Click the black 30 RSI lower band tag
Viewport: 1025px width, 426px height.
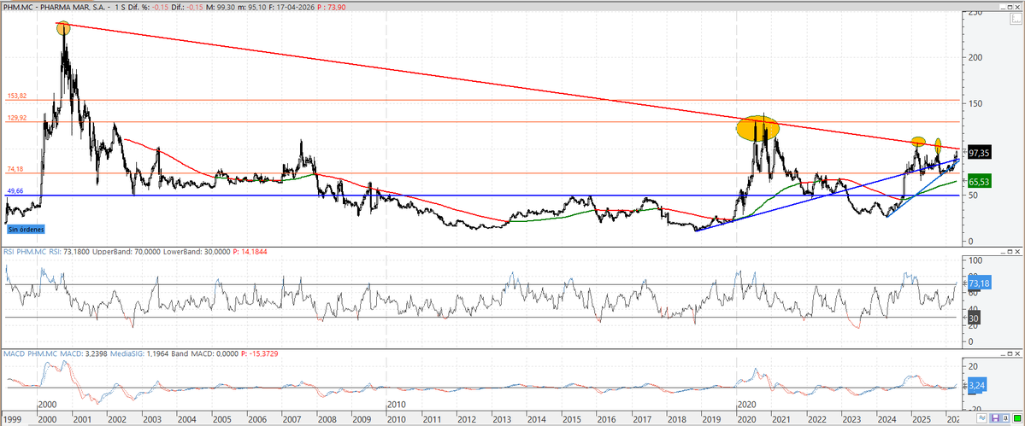point(973,318)
